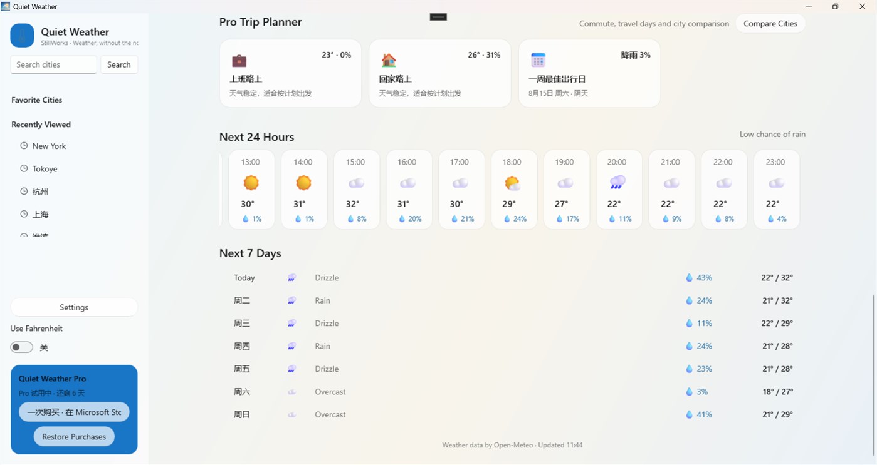Click the 11% rain chance for 周三
The width and height of the screenshot is (877, 465).
[x=704, y=324]
